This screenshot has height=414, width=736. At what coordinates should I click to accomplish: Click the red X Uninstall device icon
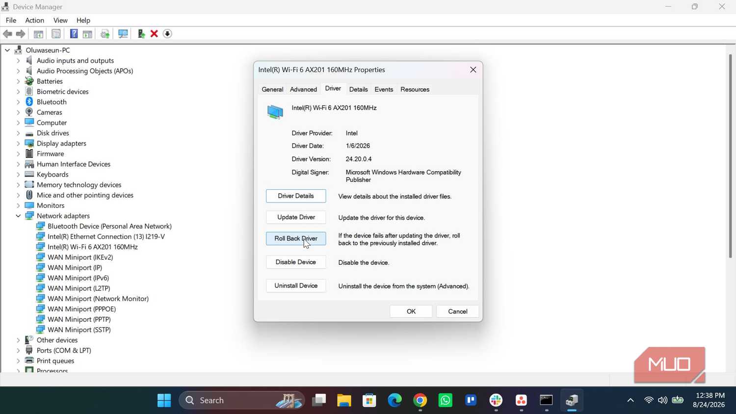point(154,34)
